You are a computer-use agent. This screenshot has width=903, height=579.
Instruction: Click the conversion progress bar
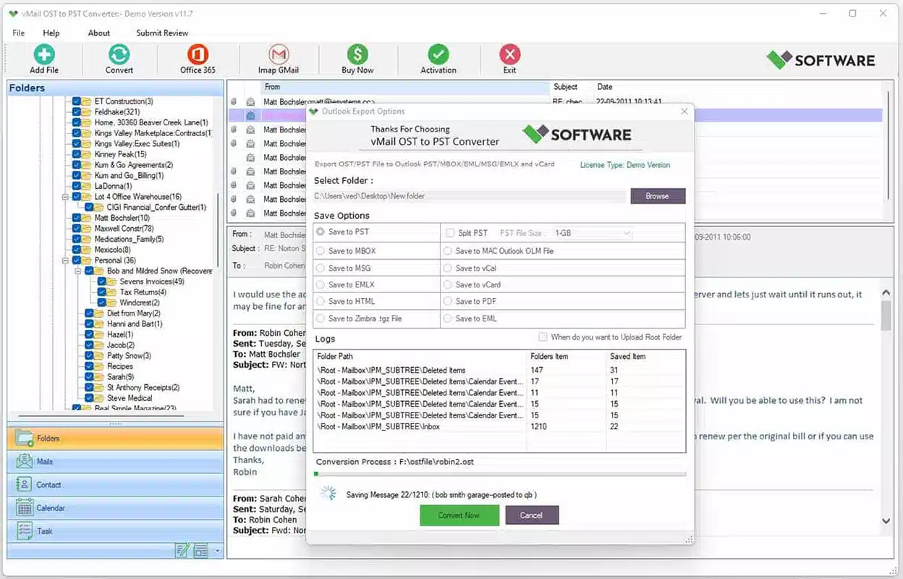click(500, 474)
